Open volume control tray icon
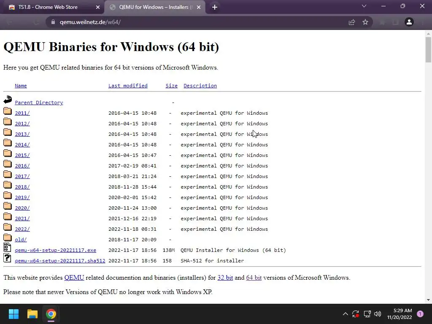Viewport: 432px width, 324px height. click(378, 314)
